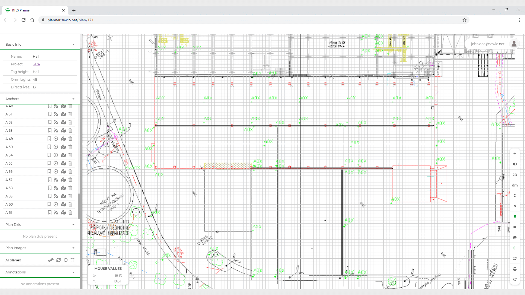Open the comment annotation tool

[515, 237]
